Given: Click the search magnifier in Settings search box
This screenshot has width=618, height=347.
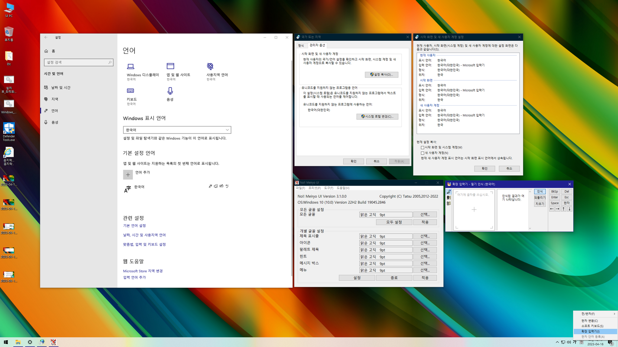Looking at the screenshot, I should (110, 62).
